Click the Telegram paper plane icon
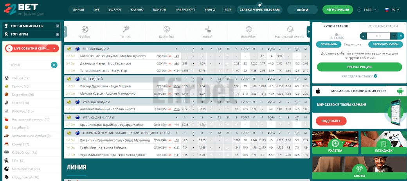Image resolution: width=407 pixels, height=181 pixels. tap(260, 5)
